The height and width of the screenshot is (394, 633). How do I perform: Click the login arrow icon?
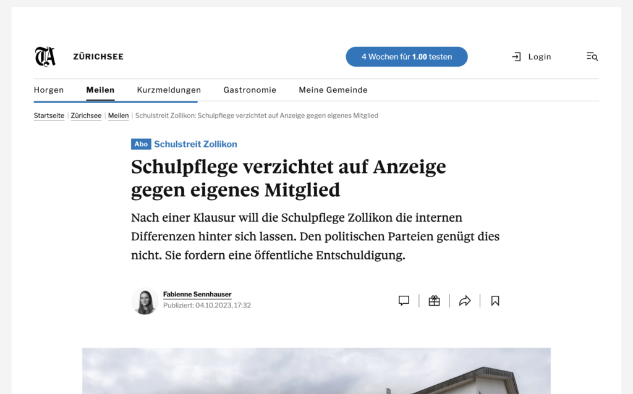pos(517,57)
